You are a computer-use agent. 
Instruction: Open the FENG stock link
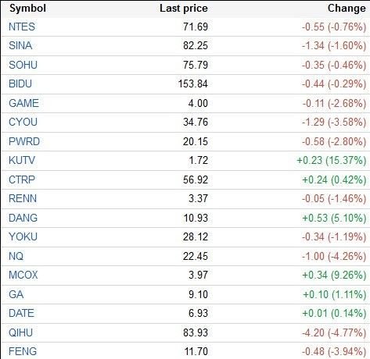point(23,351)
